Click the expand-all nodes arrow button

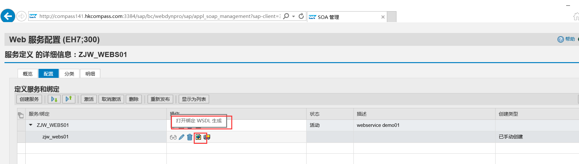click(54, 99)
